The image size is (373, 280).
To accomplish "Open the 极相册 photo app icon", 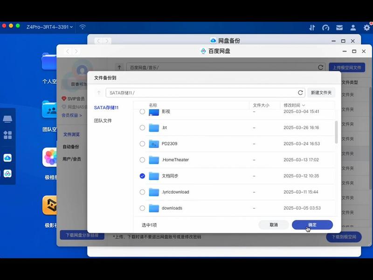I will tap(49, 157).
